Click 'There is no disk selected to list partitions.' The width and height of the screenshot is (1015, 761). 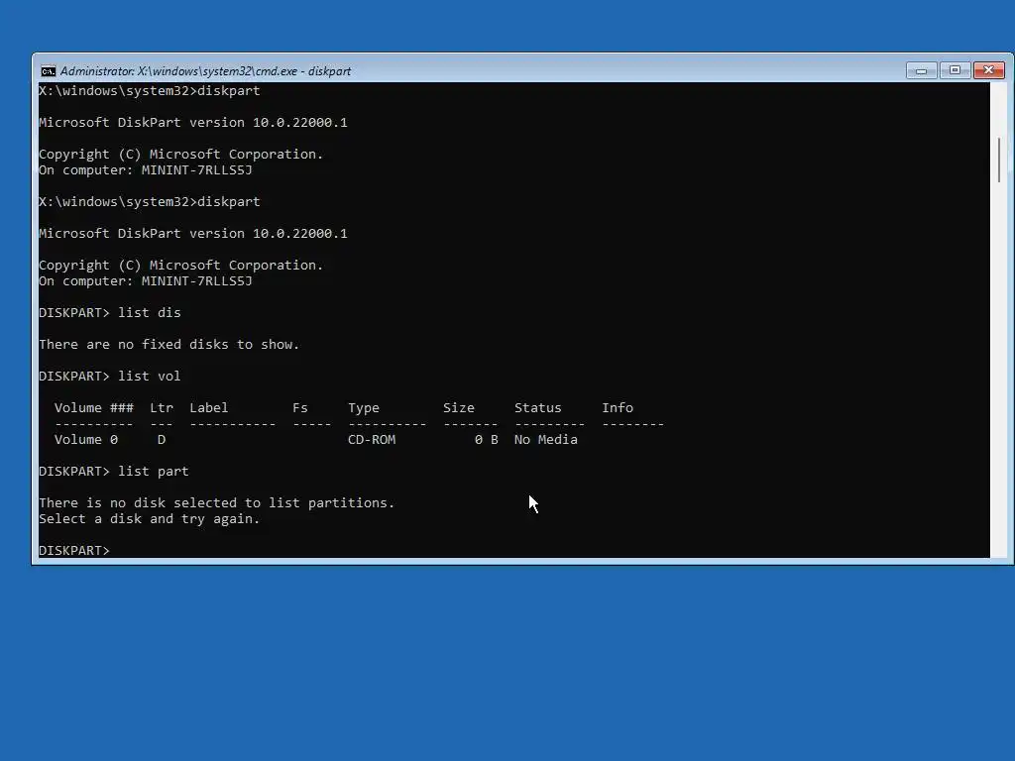pos(217,502)
